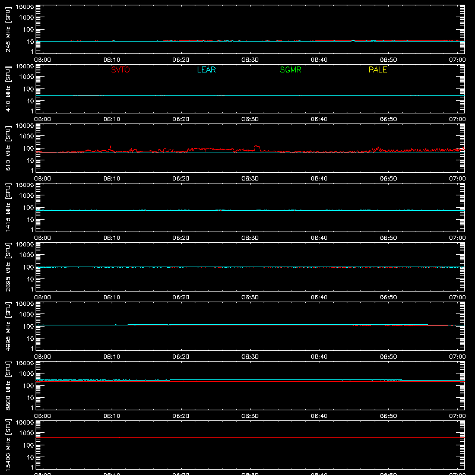The image size is (475, 475).
Task: Click the cyan LEAR legend label
Action: point(206,69)
